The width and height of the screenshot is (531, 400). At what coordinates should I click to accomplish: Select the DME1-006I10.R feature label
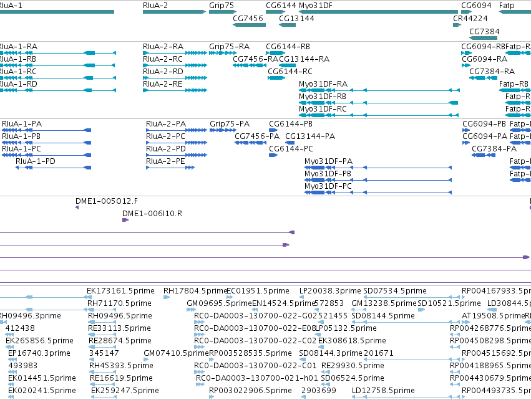click(152, 214)
